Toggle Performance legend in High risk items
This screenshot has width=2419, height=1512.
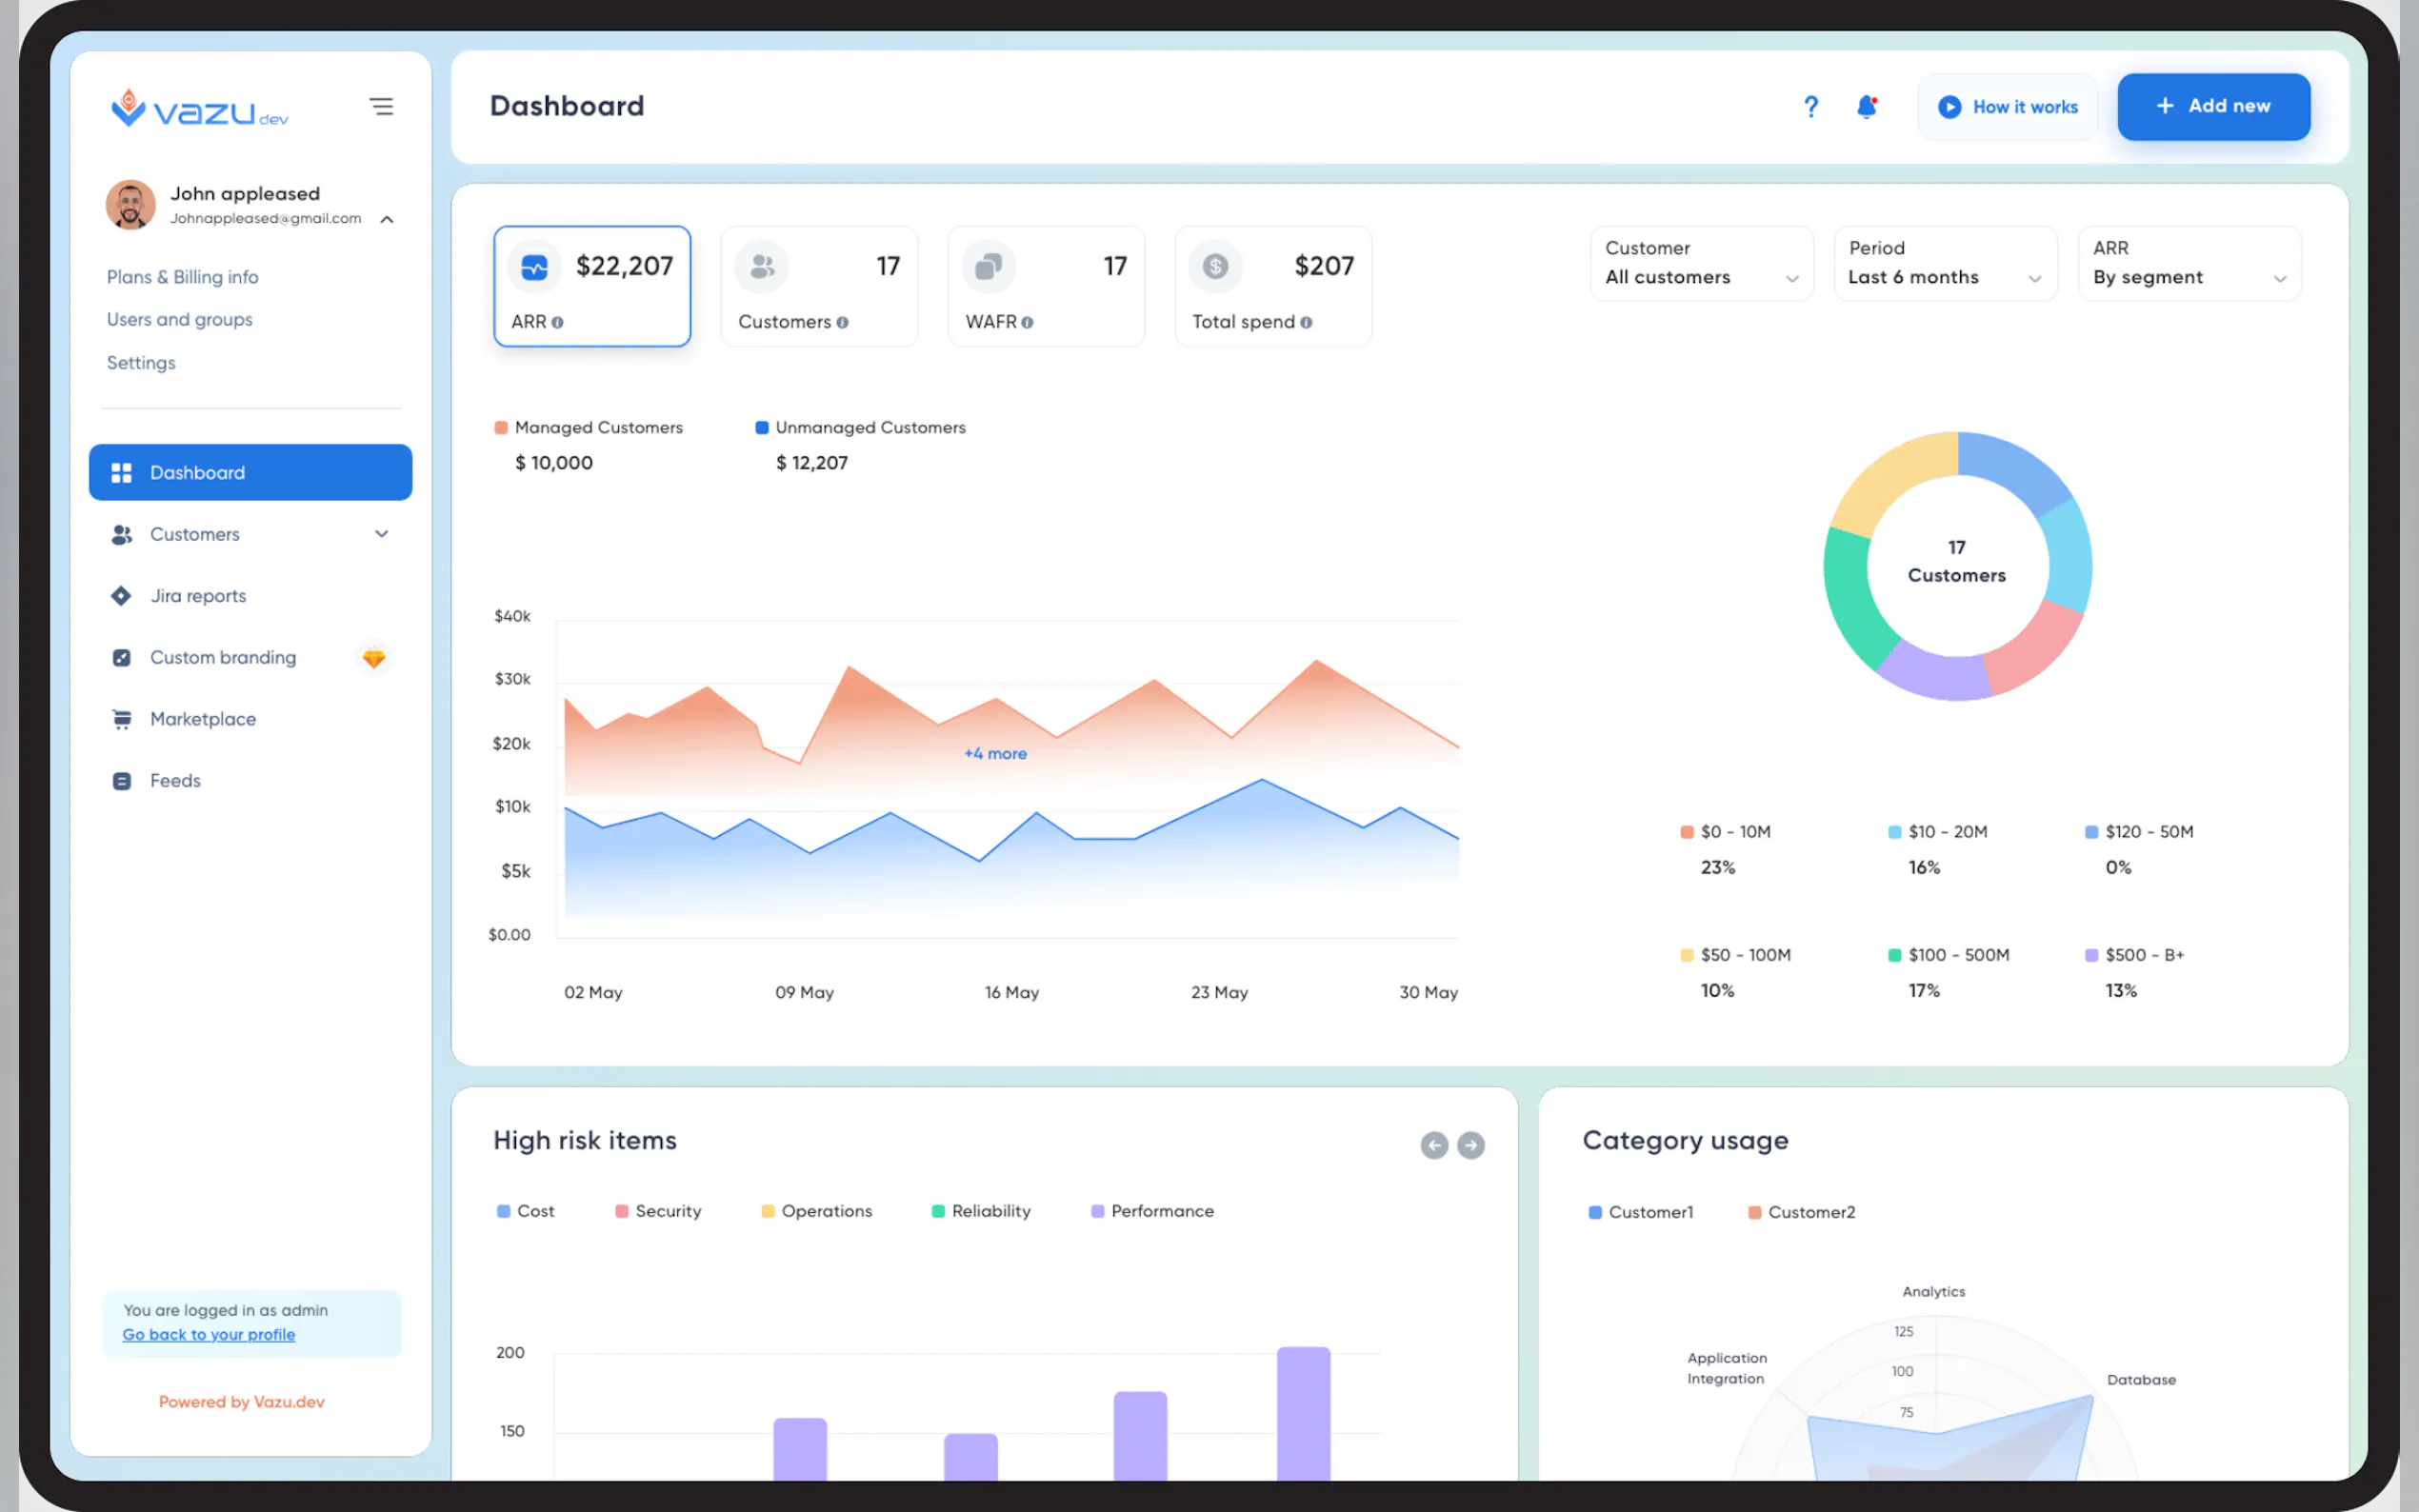1153,1211
